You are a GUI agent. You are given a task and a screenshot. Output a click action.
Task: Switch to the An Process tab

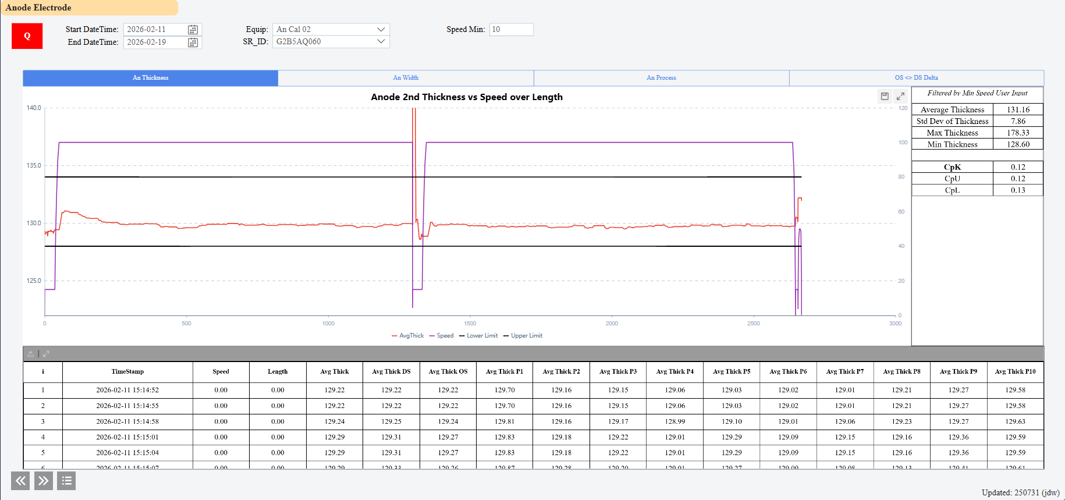point(661,78)
